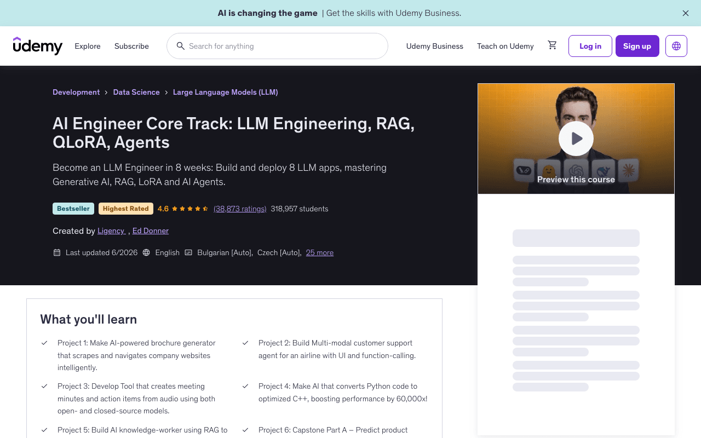The height and width of the screenshot is (438, 701).
Task: Go to Data Science breadcrumb
Action: [136, 92]
